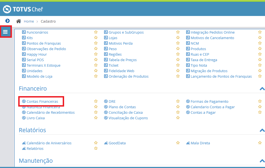This screenshot has height=168, width=265.
Task: Click the Conciliação de Caixa dollar icon
Action: pos(106,112)
